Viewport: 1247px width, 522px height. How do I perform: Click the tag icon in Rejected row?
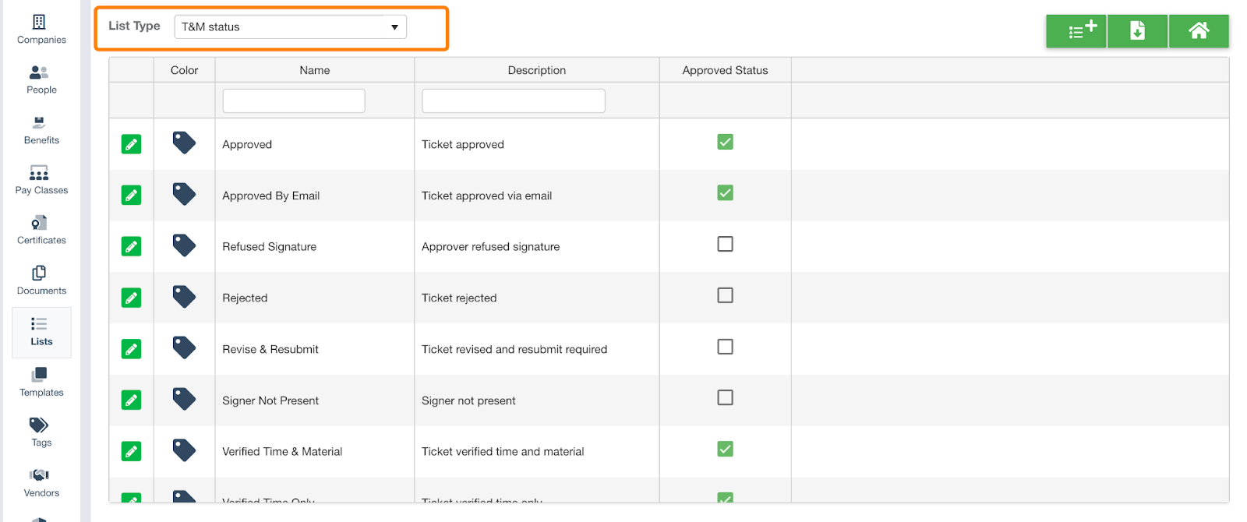[x=184, y=297]
